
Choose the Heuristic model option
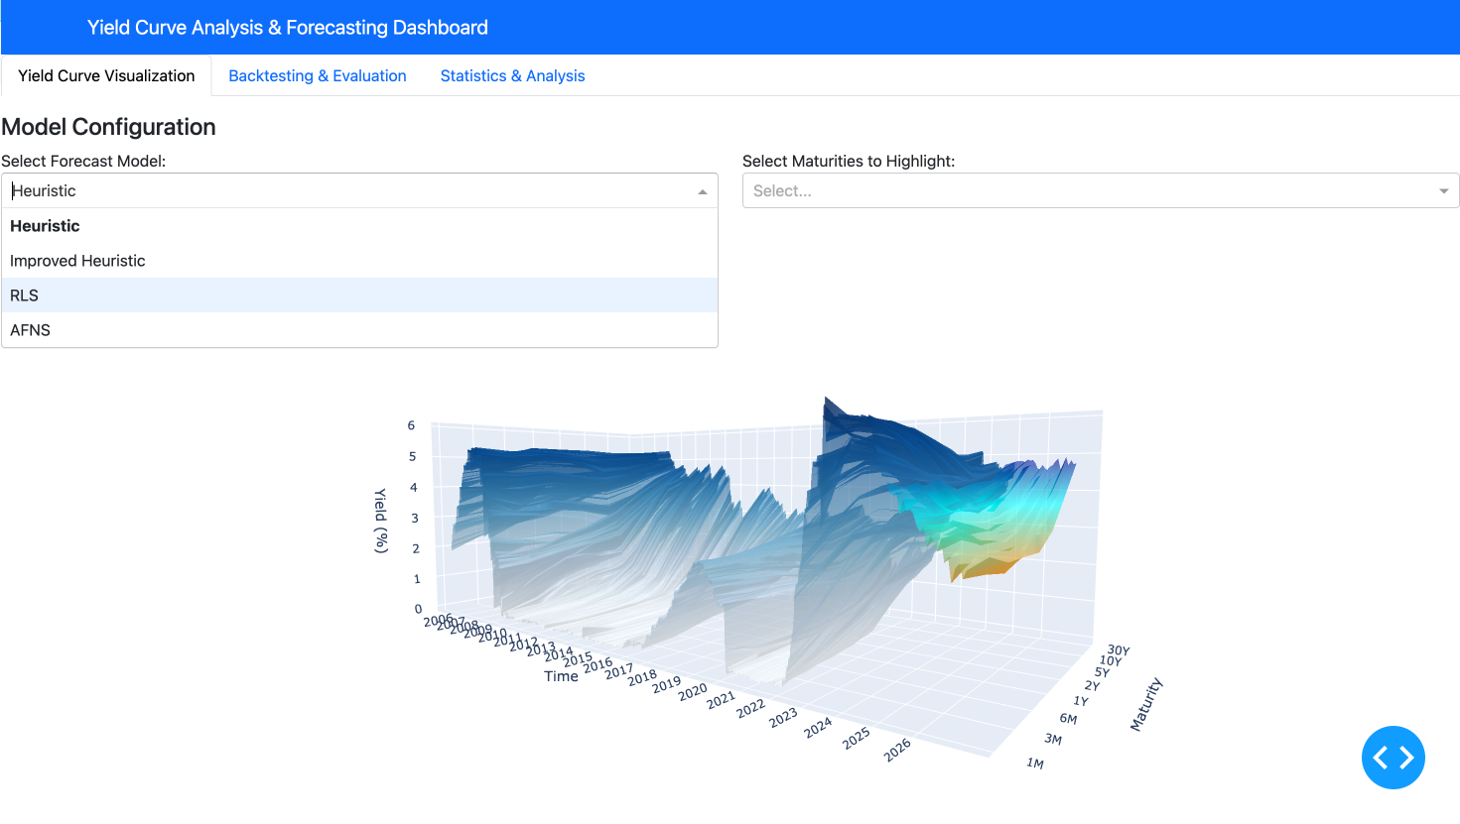pyautogui.click(x=45, y=226)
